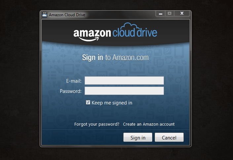Viewport: 233px width, 160px height.
Task: Focus the E-mail text field
Action: click(x=124, y=81)
